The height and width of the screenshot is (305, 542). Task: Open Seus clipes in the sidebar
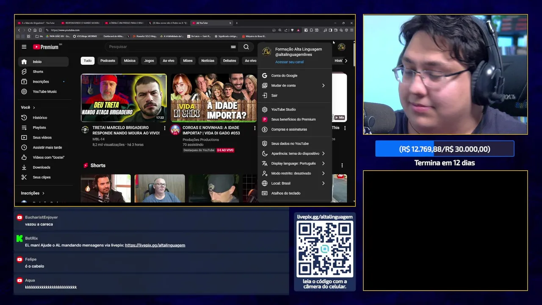pos(43,177)
